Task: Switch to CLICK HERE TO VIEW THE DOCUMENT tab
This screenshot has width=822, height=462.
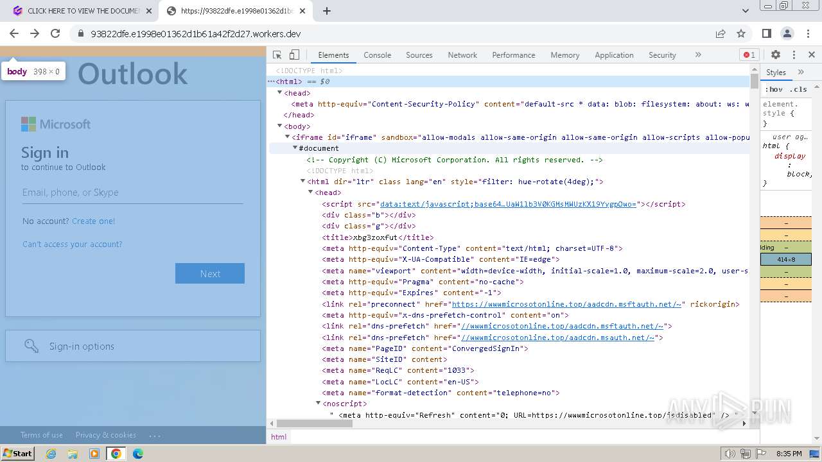Action: 82,11
